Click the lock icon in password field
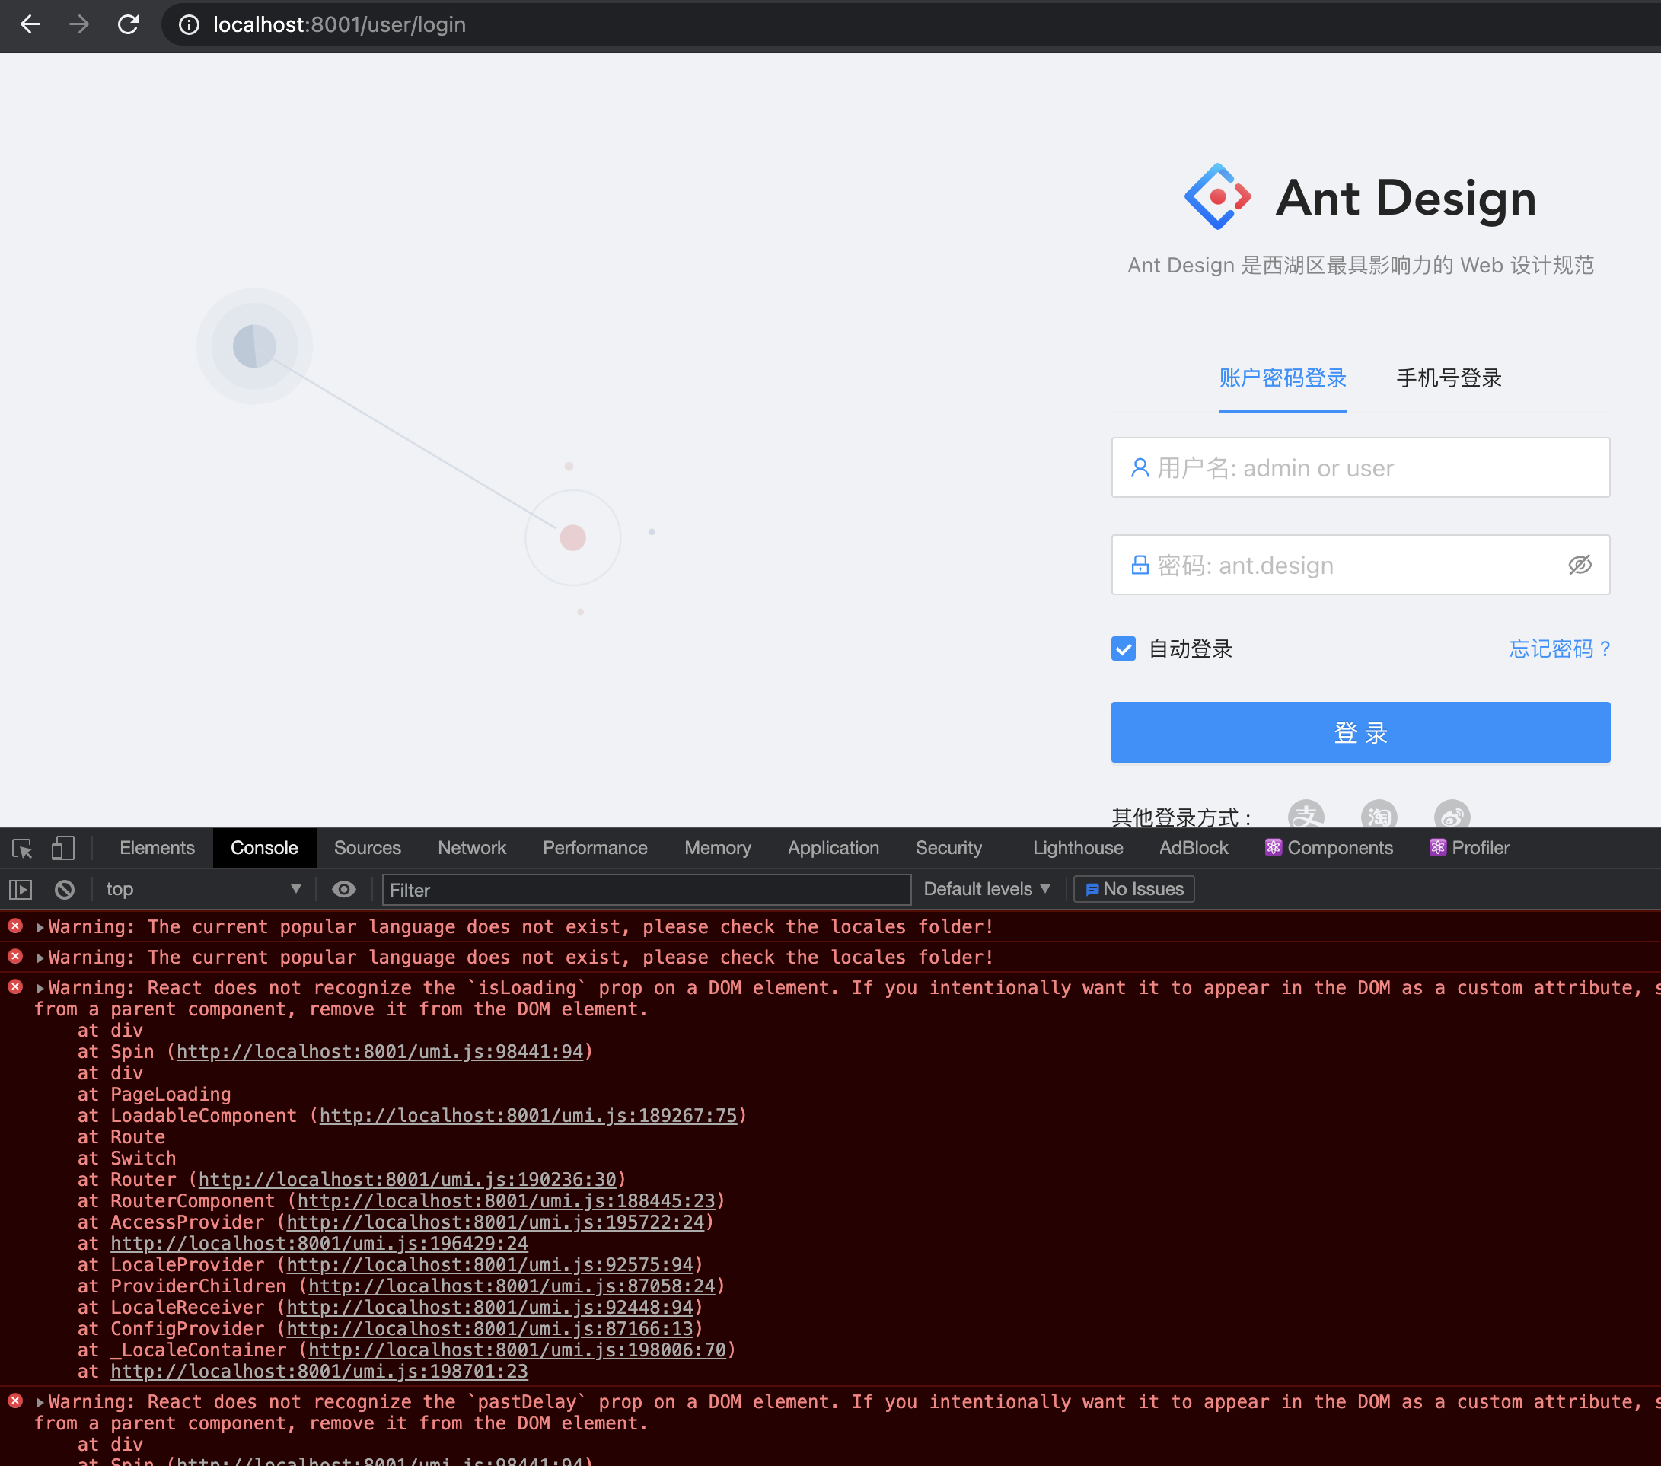1661x1466 pixels. pos(1140,565)
